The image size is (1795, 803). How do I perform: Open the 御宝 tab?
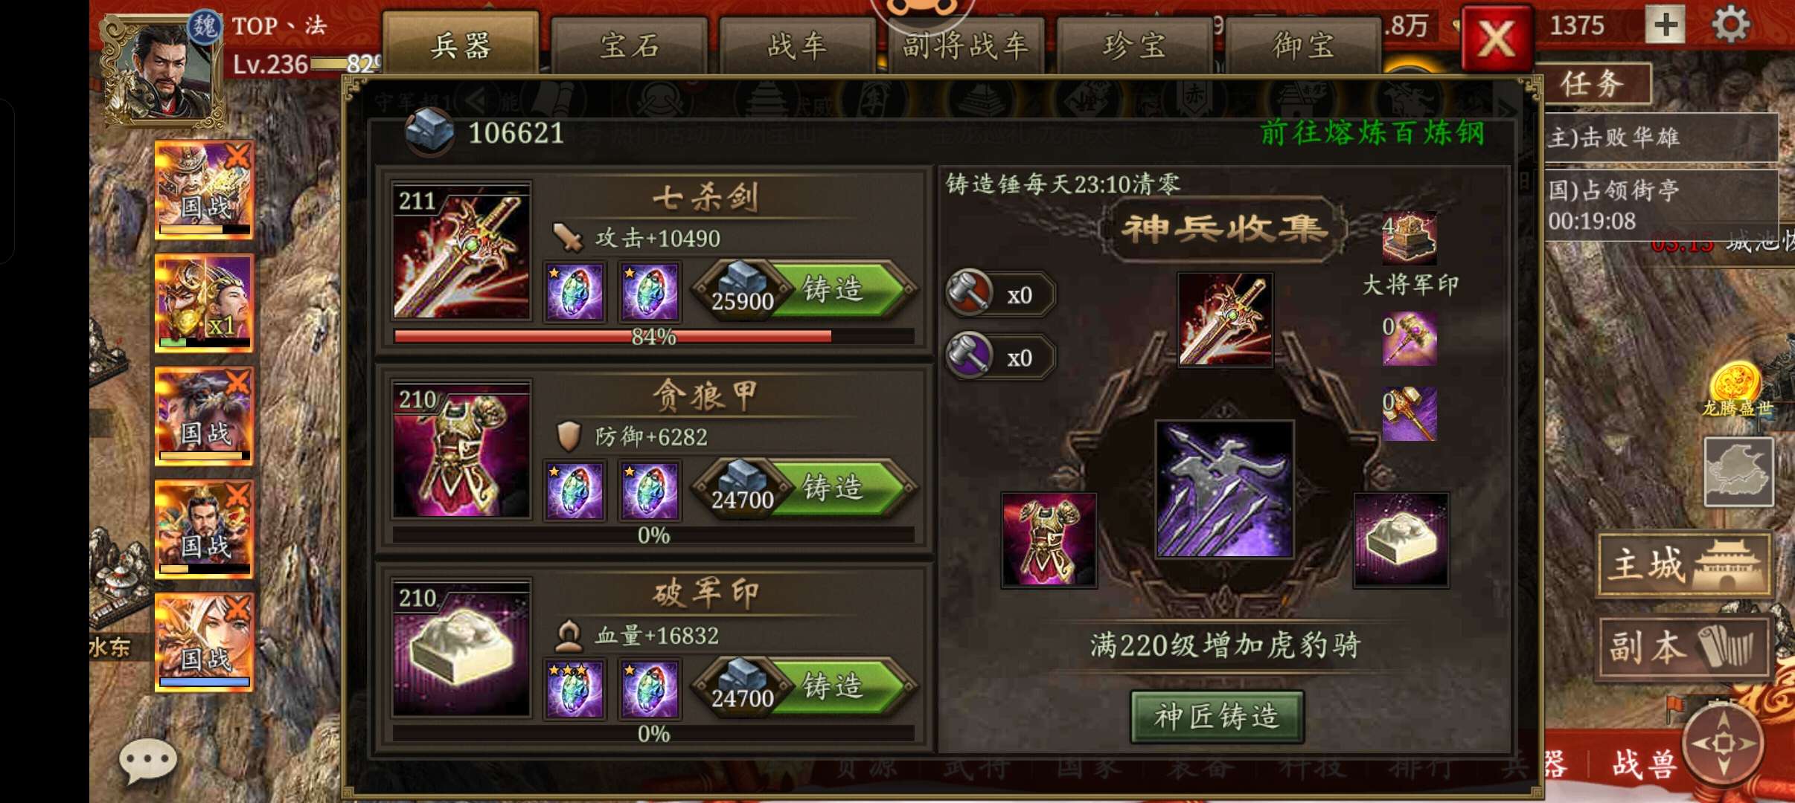click(x=1303, y=46)
